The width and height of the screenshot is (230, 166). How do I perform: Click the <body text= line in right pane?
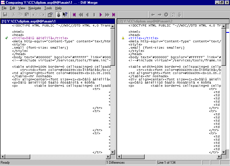coord(175,57)
